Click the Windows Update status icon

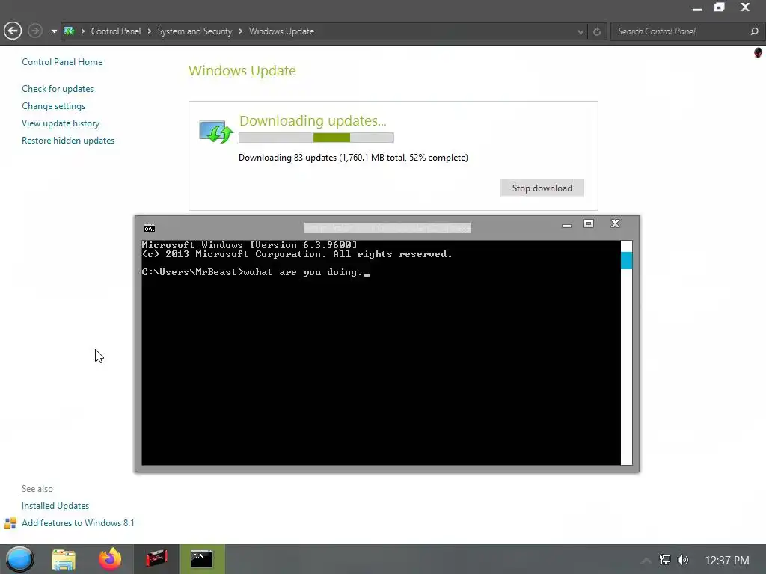tap(216, 131)
